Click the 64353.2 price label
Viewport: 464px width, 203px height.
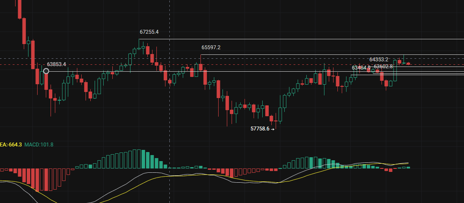(379, 60)
